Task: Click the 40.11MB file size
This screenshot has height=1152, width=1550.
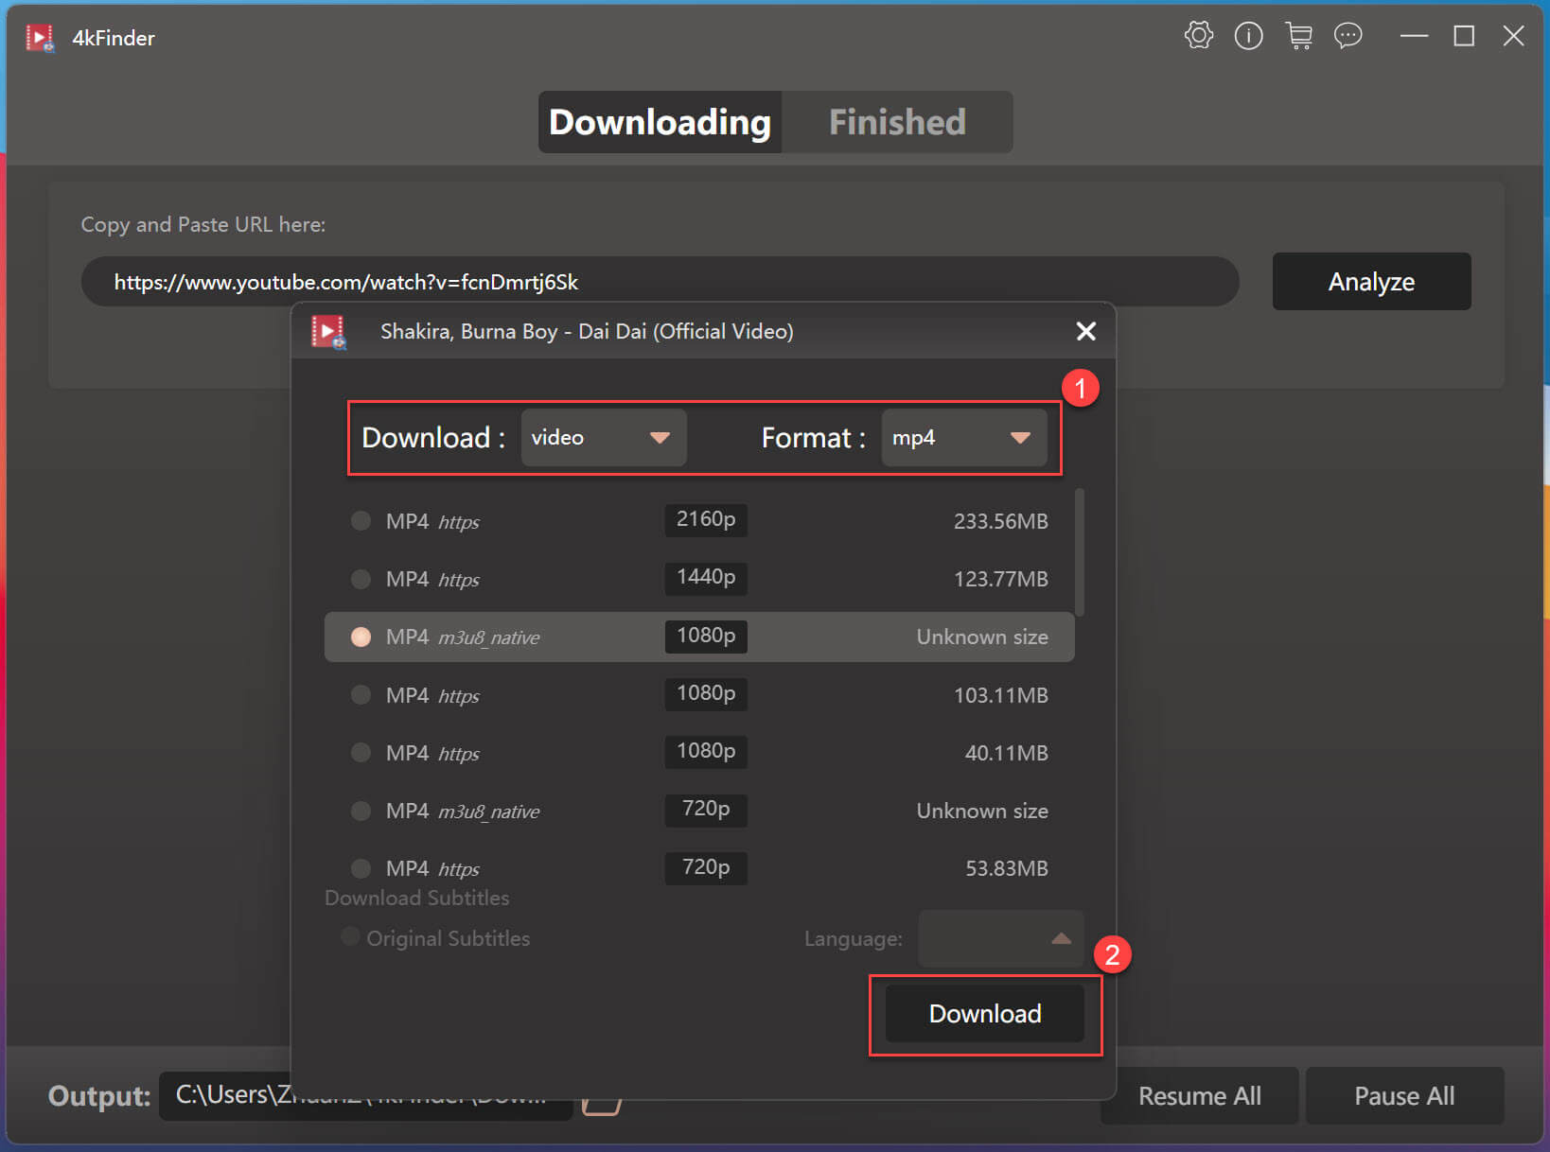Action: point(1007,753)
